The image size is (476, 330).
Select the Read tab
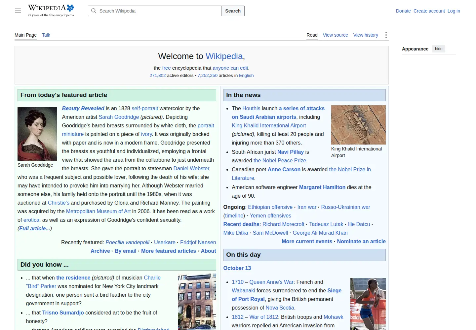[x=312, y=35]
